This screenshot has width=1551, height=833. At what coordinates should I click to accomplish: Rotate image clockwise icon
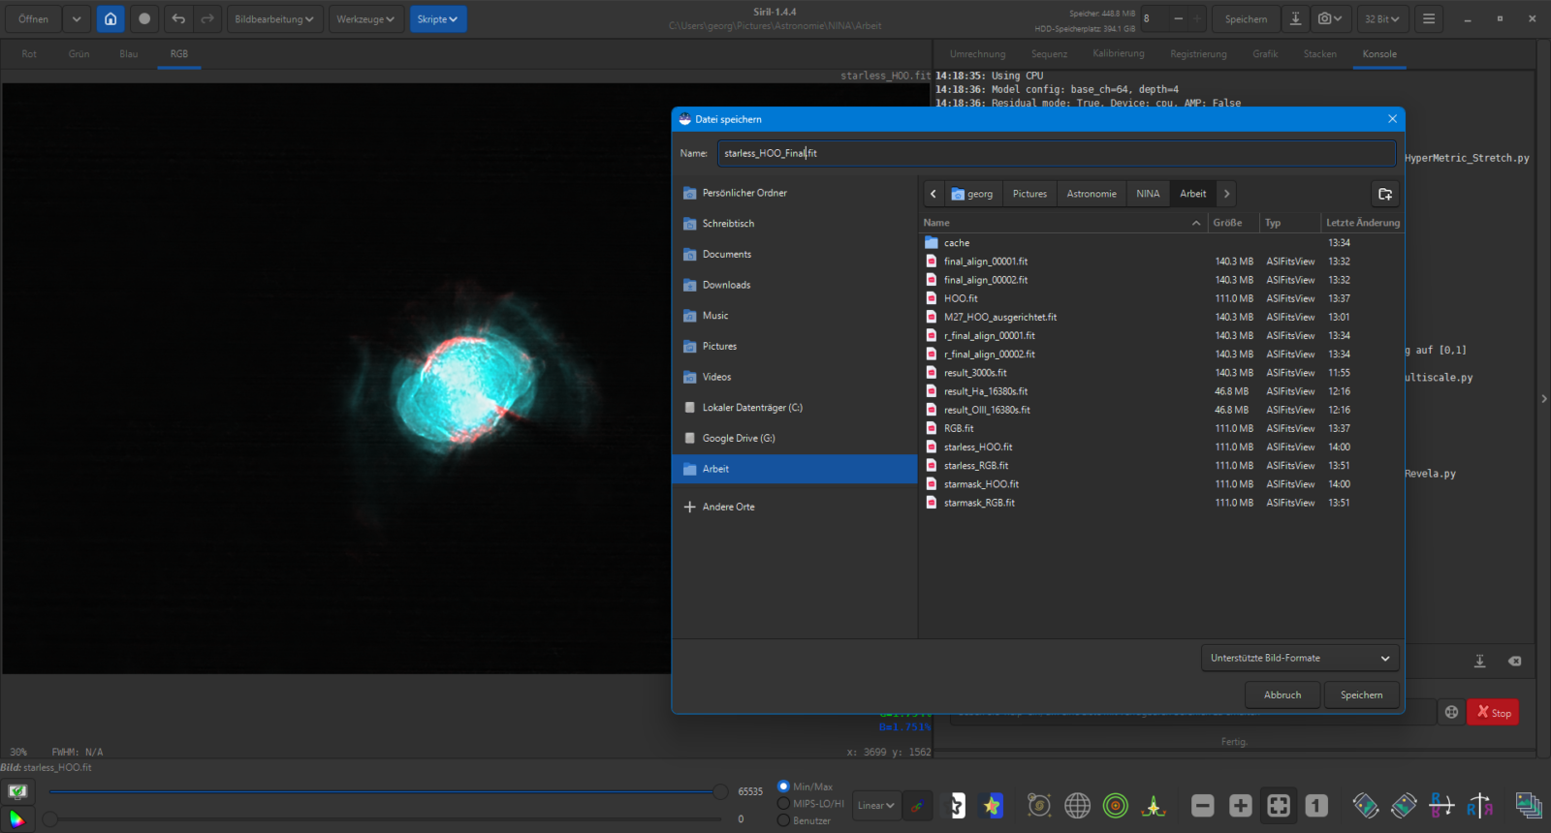1404,805
